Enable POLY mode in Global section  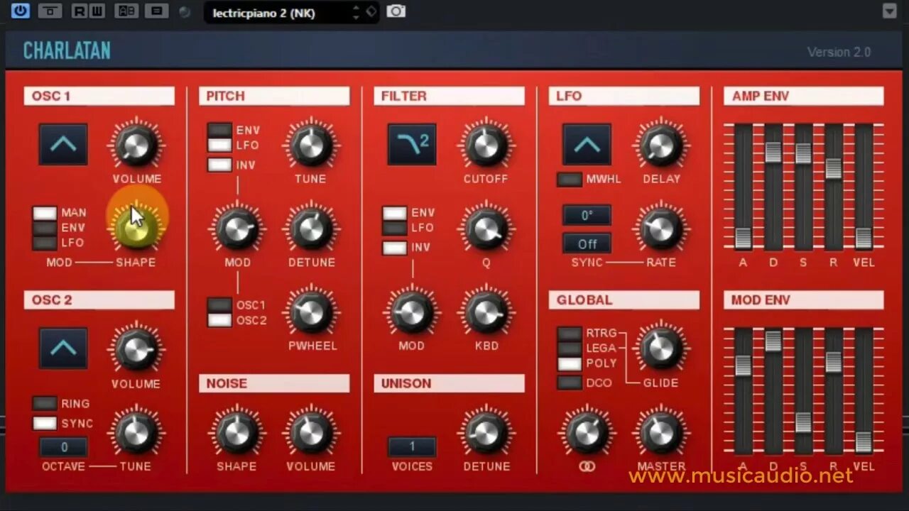[x=569, y=364]
